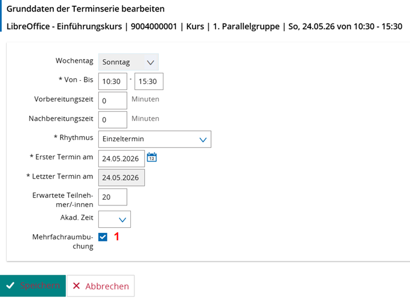
Task: Click the Erster Termin am date field
Action: (x=121, y=159)
